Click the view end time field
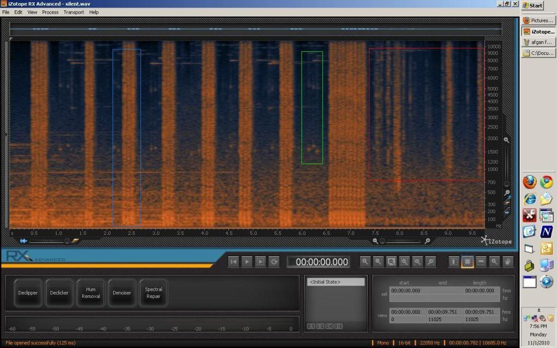Viewport: 557px width, 348px height. pos(444,312)
